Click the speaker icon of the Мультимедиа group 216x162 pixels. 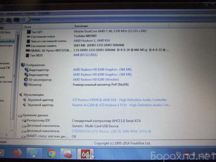tap(21, 94)
